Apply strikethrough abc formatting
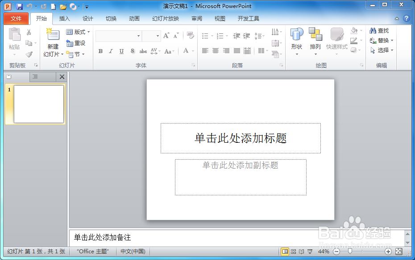The width and height of the screenshot is (415, 260). pyautogui.click(x=143, y=51)
